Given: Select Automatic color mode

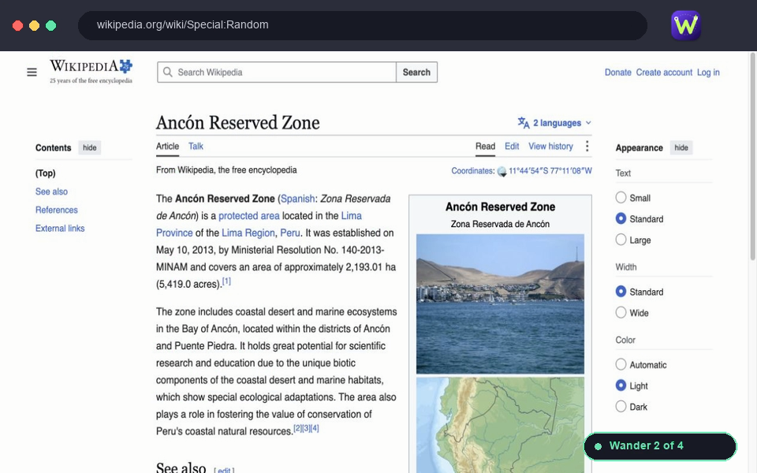Looking at the screenshot, I should 621,364.
